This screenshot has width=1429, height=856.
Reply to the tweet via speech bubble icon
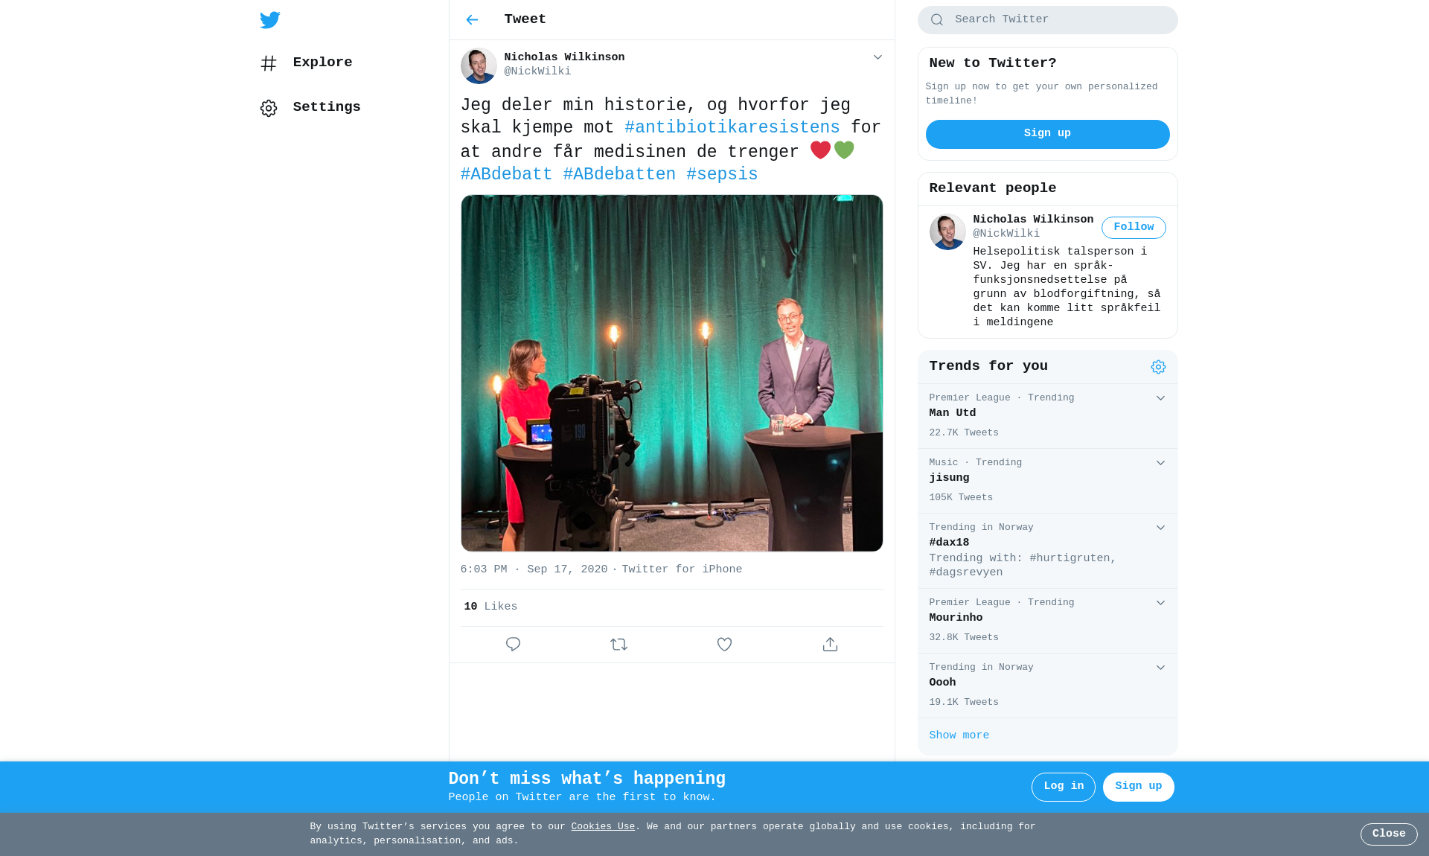click(513, 645)
